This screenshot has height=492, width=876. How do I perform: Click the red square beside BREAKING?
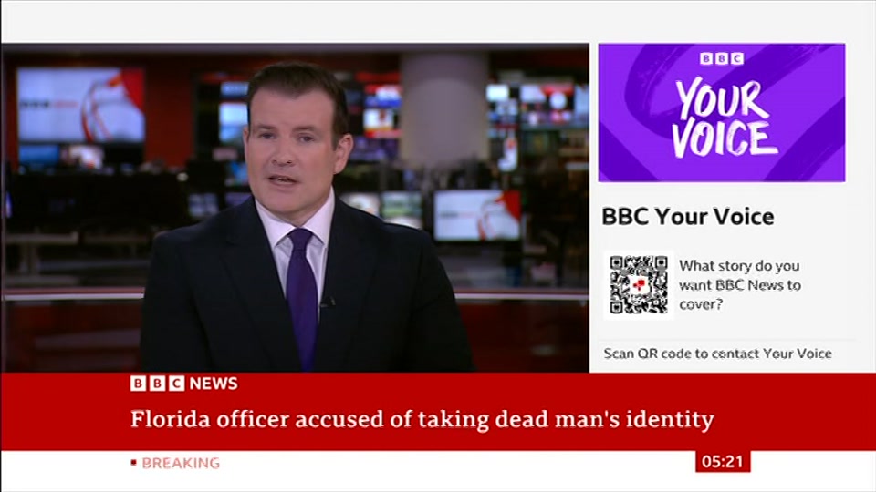coord(133,463)
